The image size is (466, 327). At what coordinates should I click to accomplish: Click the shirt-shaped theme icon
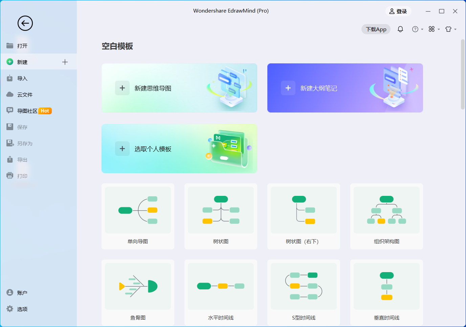click(448, 29)
